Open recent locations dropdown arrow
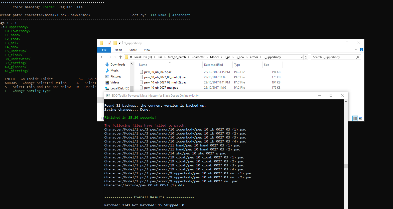 pos(115,57)
